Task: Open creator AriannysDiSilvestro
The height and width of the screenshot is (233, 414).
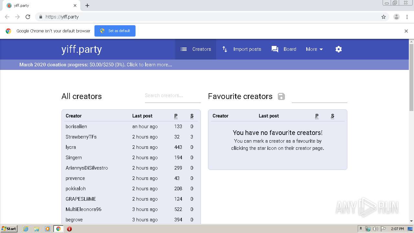Action: [87, 168]
